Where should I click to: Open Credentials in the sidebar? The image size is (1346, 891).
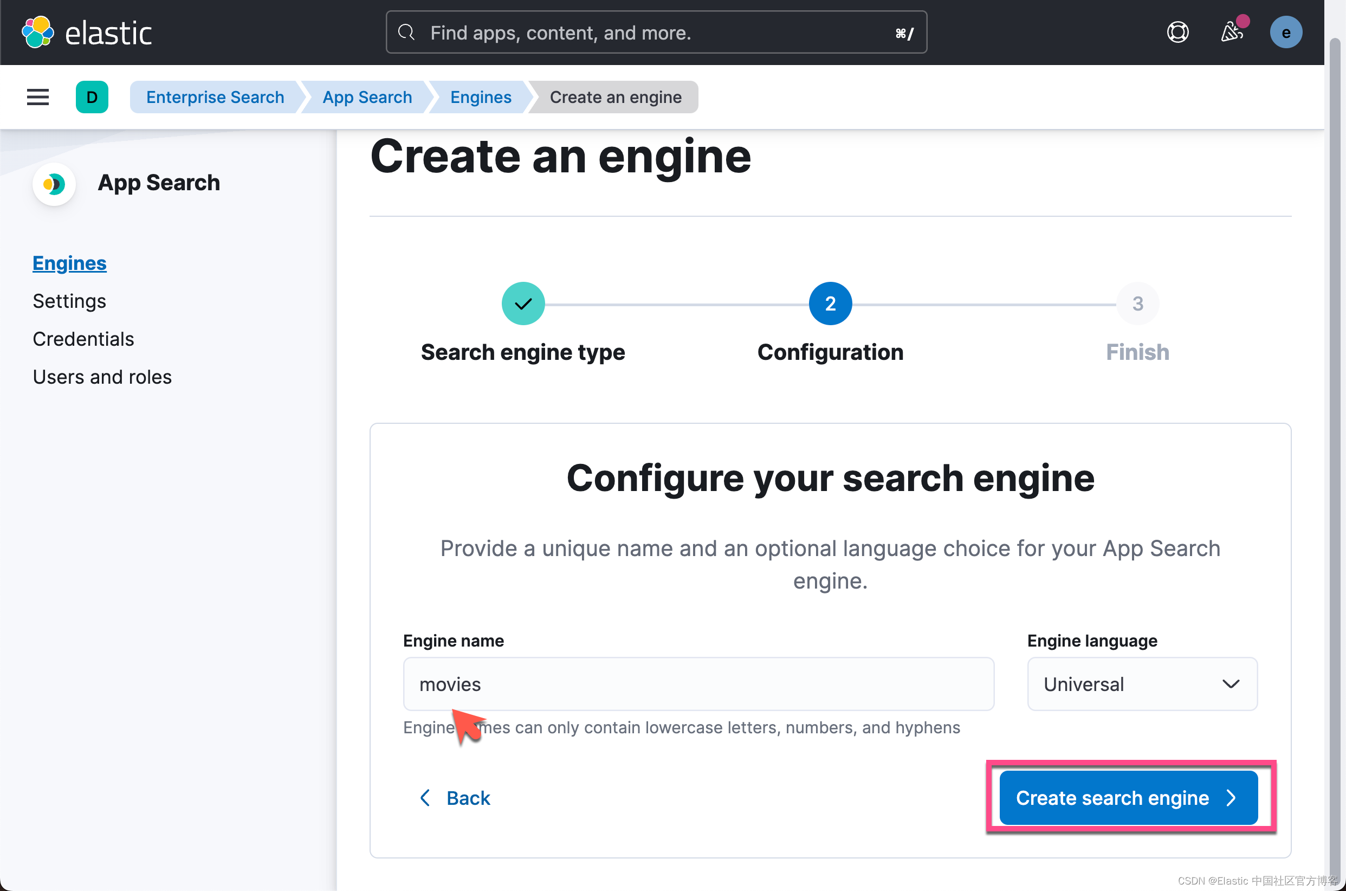83,339
